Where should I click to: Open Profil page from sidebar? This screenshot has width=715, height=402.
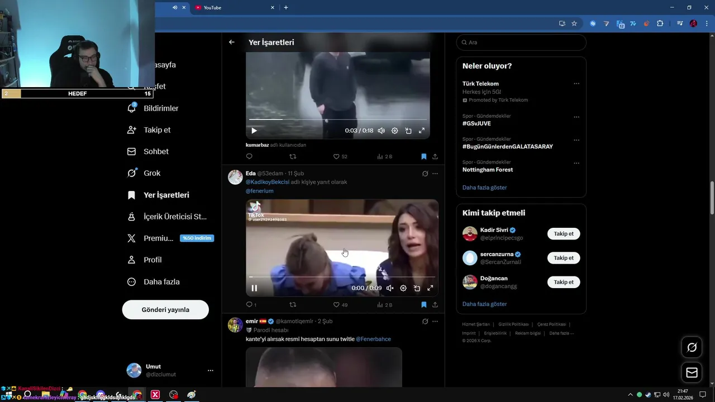coord(145,260)
